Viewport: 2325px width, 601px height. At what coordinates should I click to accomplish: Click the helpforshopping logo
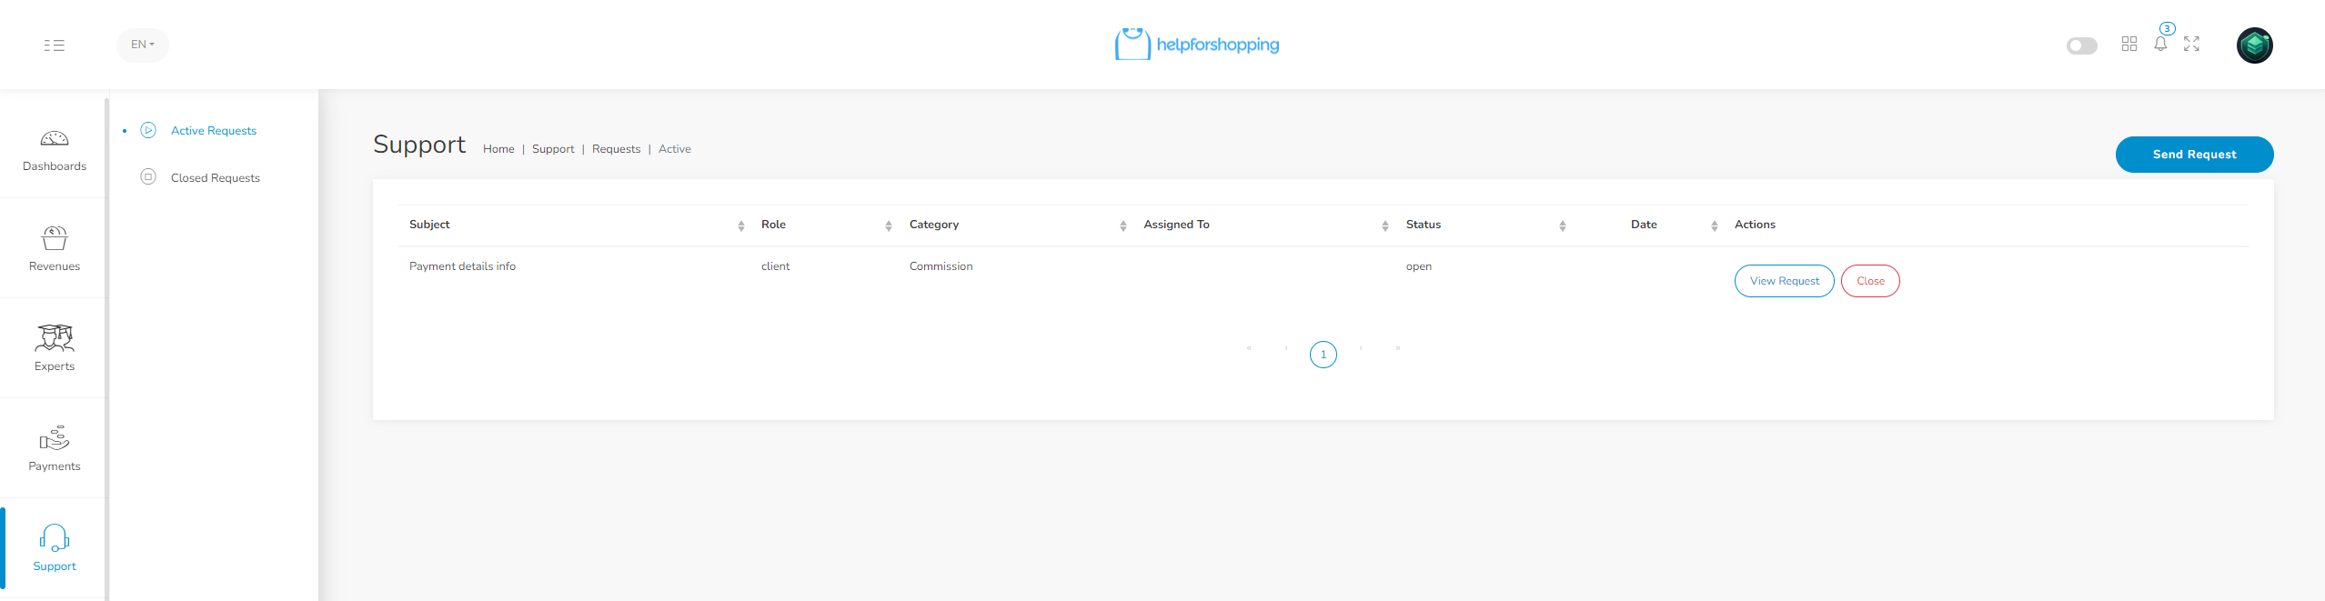tap(1197, 45)
